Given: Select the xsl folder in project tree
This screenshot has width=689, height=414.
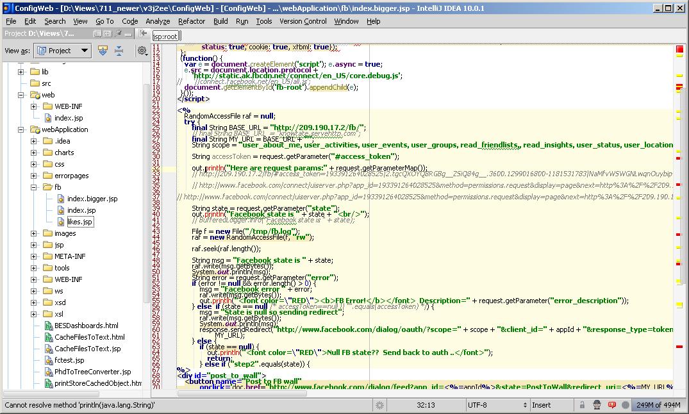Looking at the screenshot, I should click(x=59, y=314).
